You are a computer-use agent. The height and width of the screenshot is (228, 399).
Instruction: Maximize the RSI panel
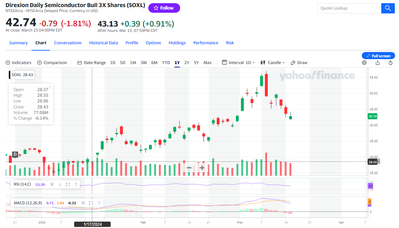68,184
